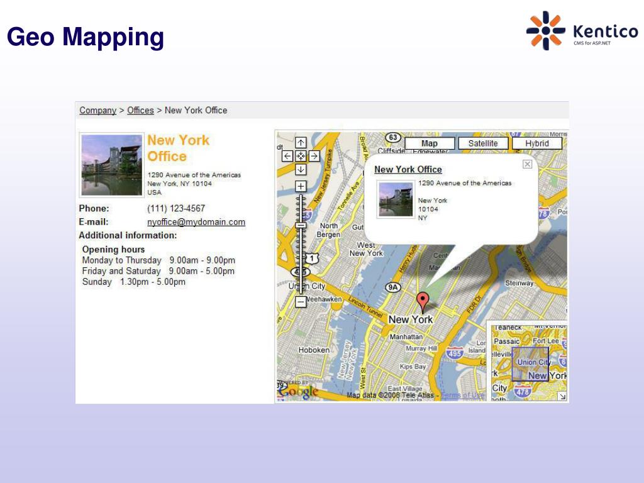Click the New York Office heading
The image size is (644, 483).
point(178,148)
